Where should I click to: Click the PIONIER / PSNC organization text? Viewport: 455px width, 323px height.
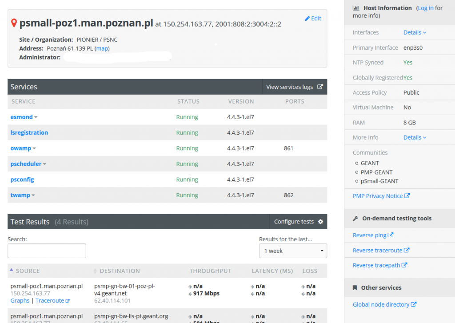(97, 40)
